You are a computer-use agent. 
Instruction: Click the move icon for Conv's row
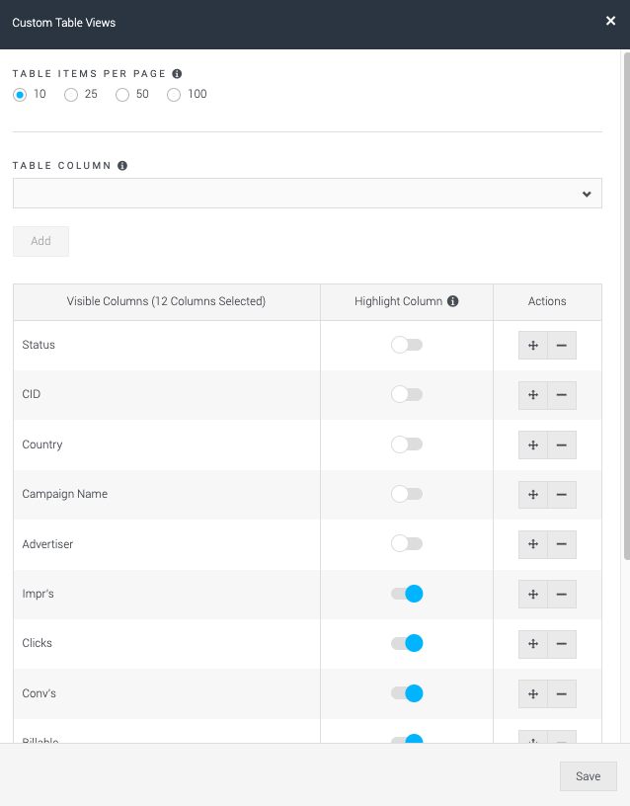[x=533, y=694]
